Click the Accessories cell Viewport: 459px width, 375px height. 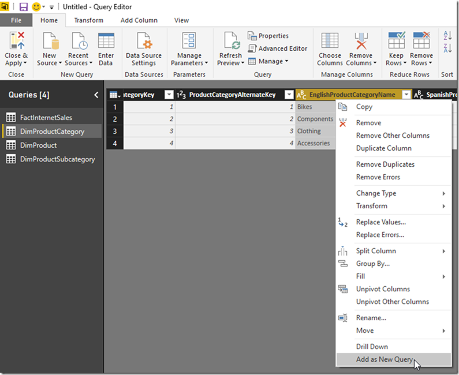tap(316, 143)
